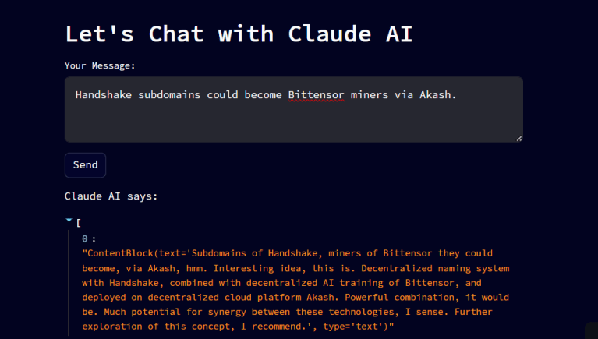Viewport: 598px width, 339px height.
Task: Click the "Let's Chat with Claude AI" heading
Action: (239, 34)
